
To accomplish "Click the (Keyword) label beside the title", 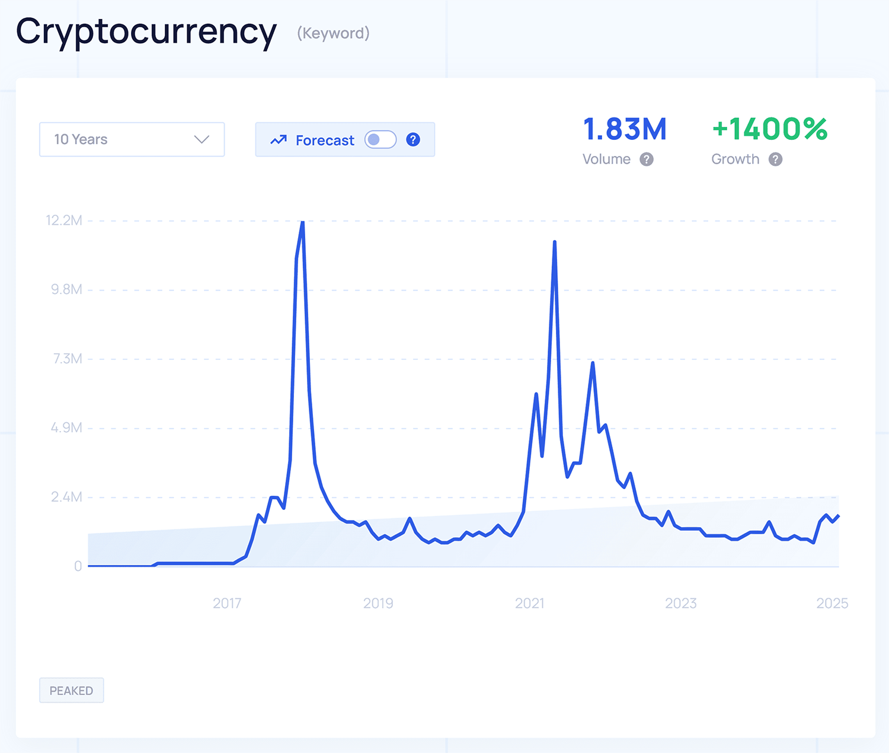I will [333, 33].
